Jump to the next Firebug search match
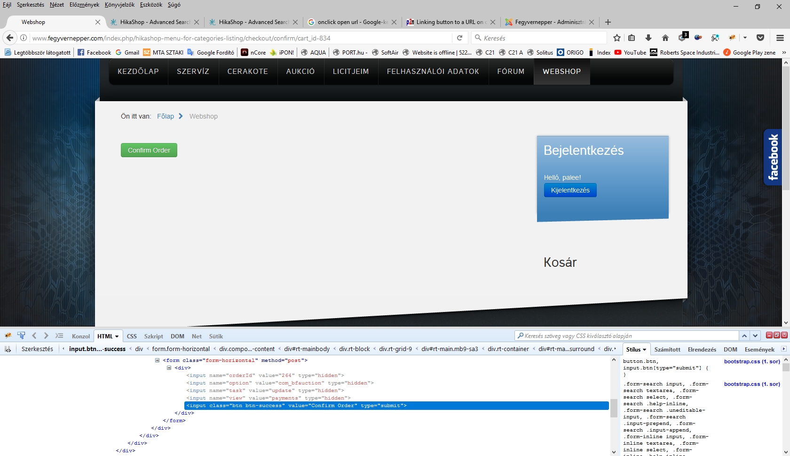Viewport: 790px width, 456px height. (x=755, y=336)
